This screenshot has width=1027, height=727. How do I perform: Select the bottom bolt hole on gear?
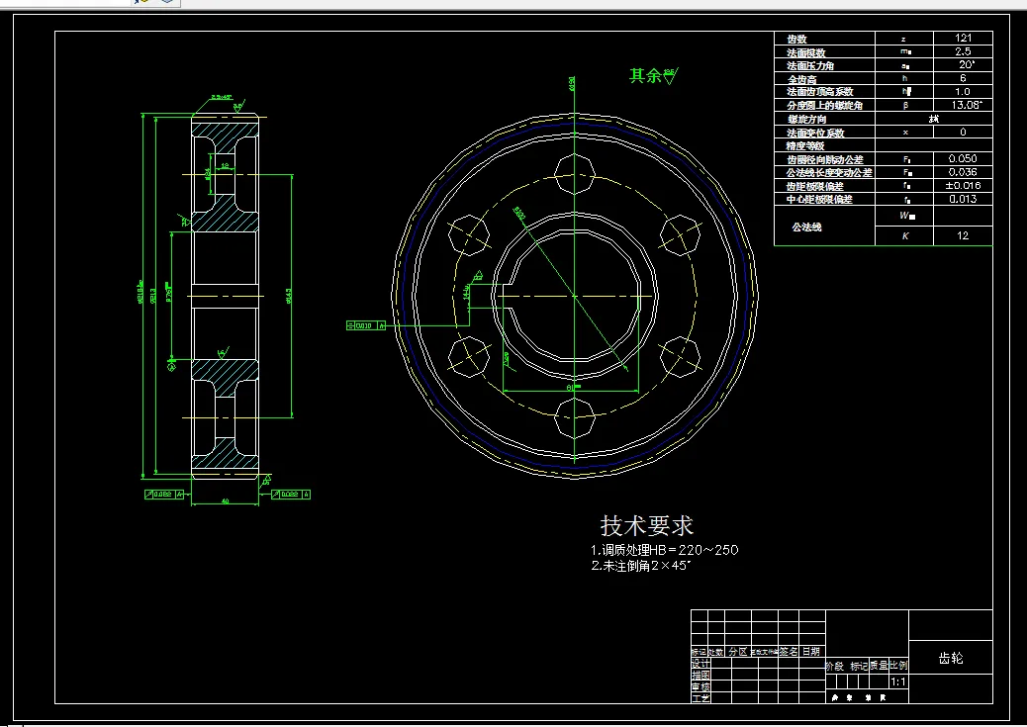coord(575,417)
